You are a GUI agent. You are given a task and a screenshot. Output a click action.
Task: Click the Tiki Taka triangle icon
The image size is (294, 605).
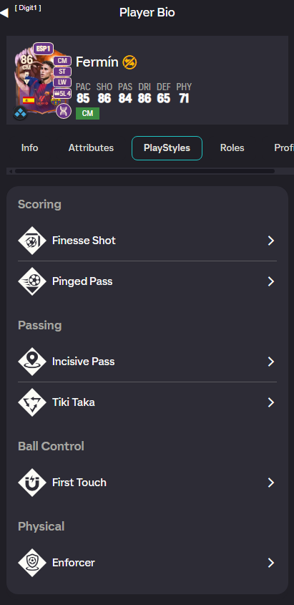32,402
